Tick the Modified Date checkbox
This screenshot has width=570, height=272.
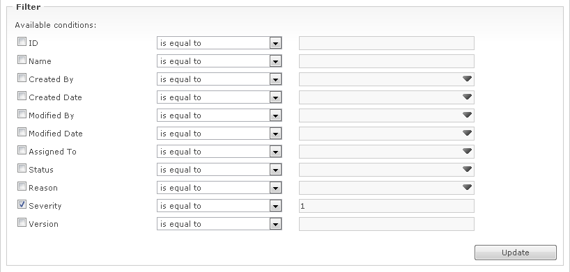pyautogui.click(x=22, y=131)
